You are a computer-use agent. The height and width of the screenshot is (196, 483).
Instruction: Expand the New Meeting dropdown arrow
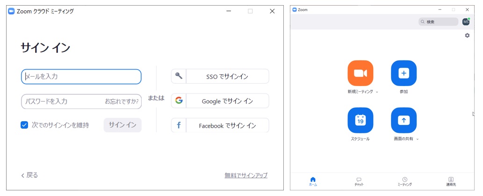pos(377,92)
